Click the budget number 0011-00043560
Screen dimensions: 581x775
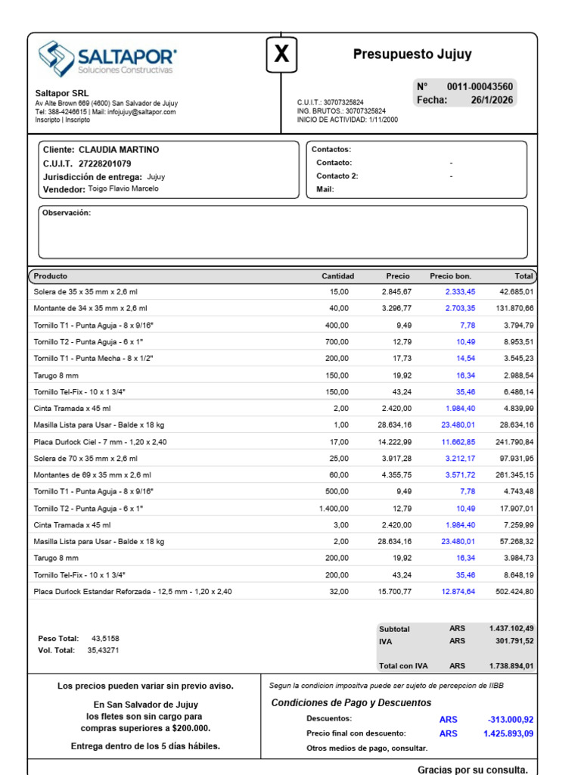pos(480,86)
